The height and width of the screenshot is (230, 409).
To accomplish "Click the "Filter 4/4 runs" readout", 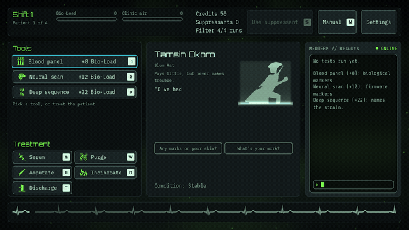I will click(x=219, y=31).
